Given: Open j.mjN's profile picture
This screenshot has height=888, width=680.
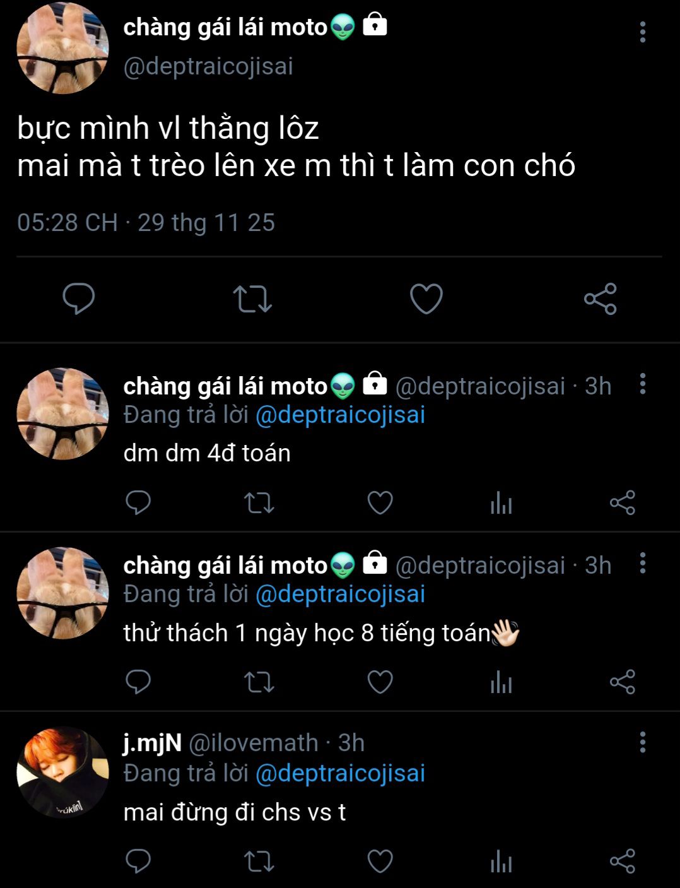Looking at the screenshot, I should click(x=62, y=773).
